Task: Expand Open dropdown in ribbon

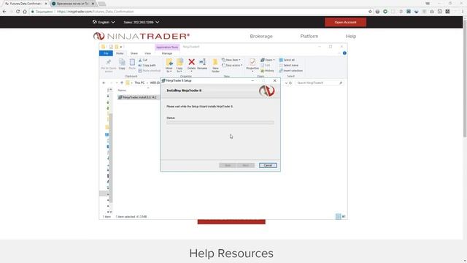Action: click(268, 60)
